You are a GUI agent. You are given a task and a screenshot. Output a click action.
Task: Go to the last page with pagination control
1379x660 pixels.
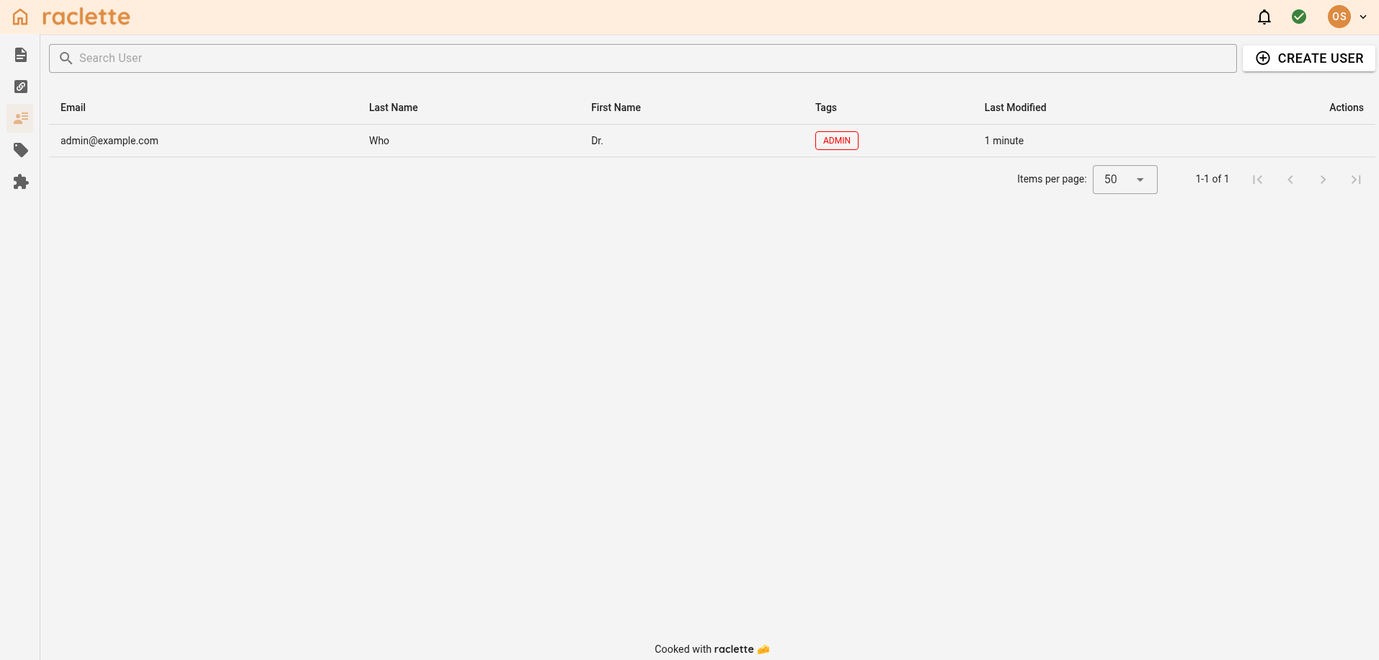coord(1356,179)
